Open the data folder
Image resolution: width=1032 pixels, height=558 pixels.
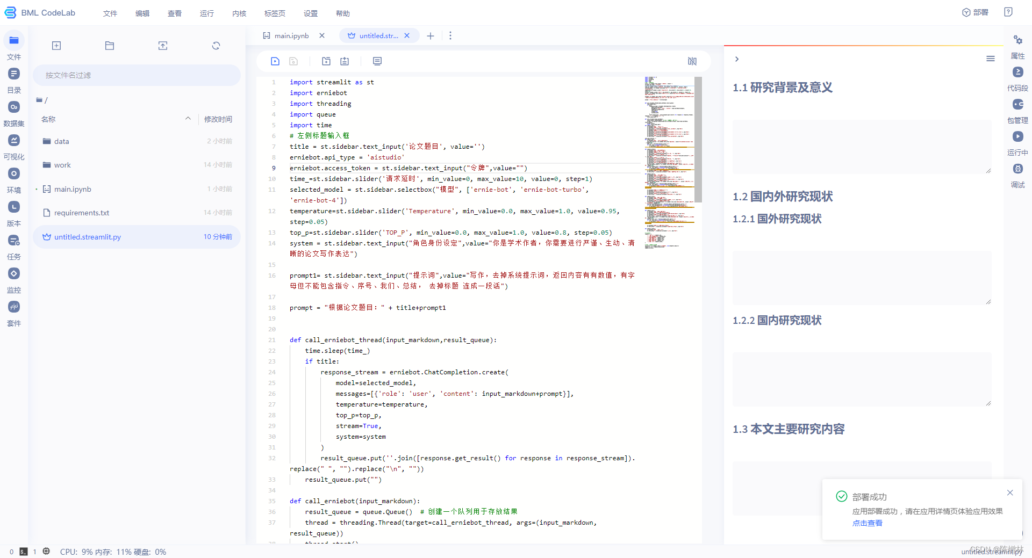tap(137, 141)
